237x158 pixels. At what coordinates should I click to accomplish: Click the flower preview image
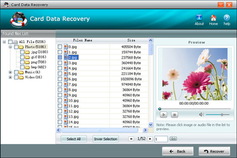coord(195,74)
